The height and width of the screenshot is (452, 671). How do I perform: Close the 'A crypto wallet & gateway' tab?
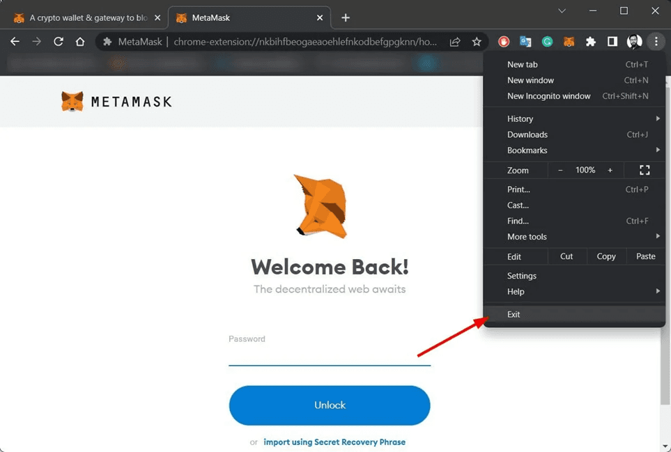coord(157,17)
